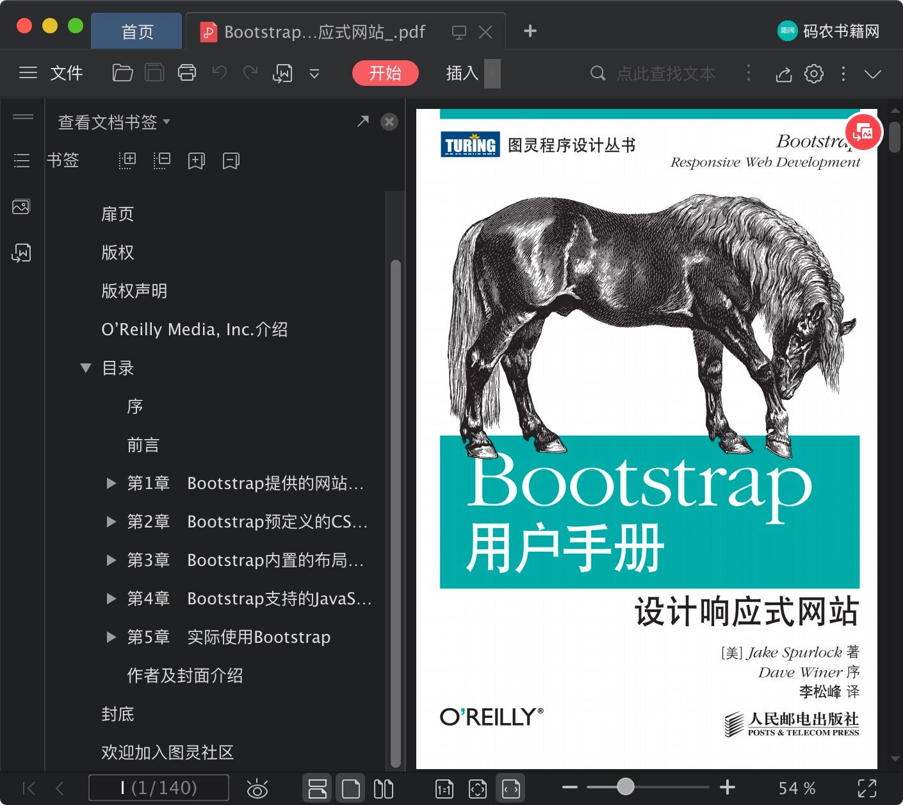The width and height of the screenshot is (903, 805).
Task: Click the floating red convert image button
Action: [x=864, y=131]
